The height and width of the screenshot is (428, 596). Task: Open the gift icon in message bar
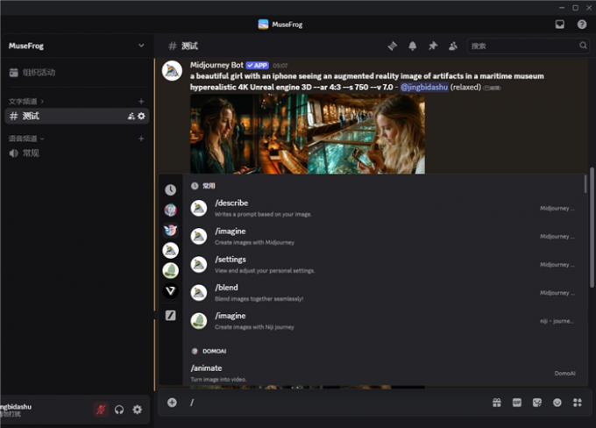point(496,403)
